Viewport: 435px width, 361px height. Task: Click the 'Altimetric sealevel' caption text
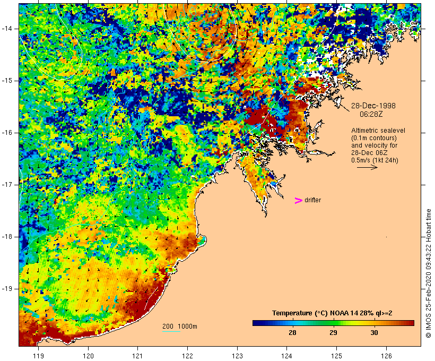click(x=378, y=131)
